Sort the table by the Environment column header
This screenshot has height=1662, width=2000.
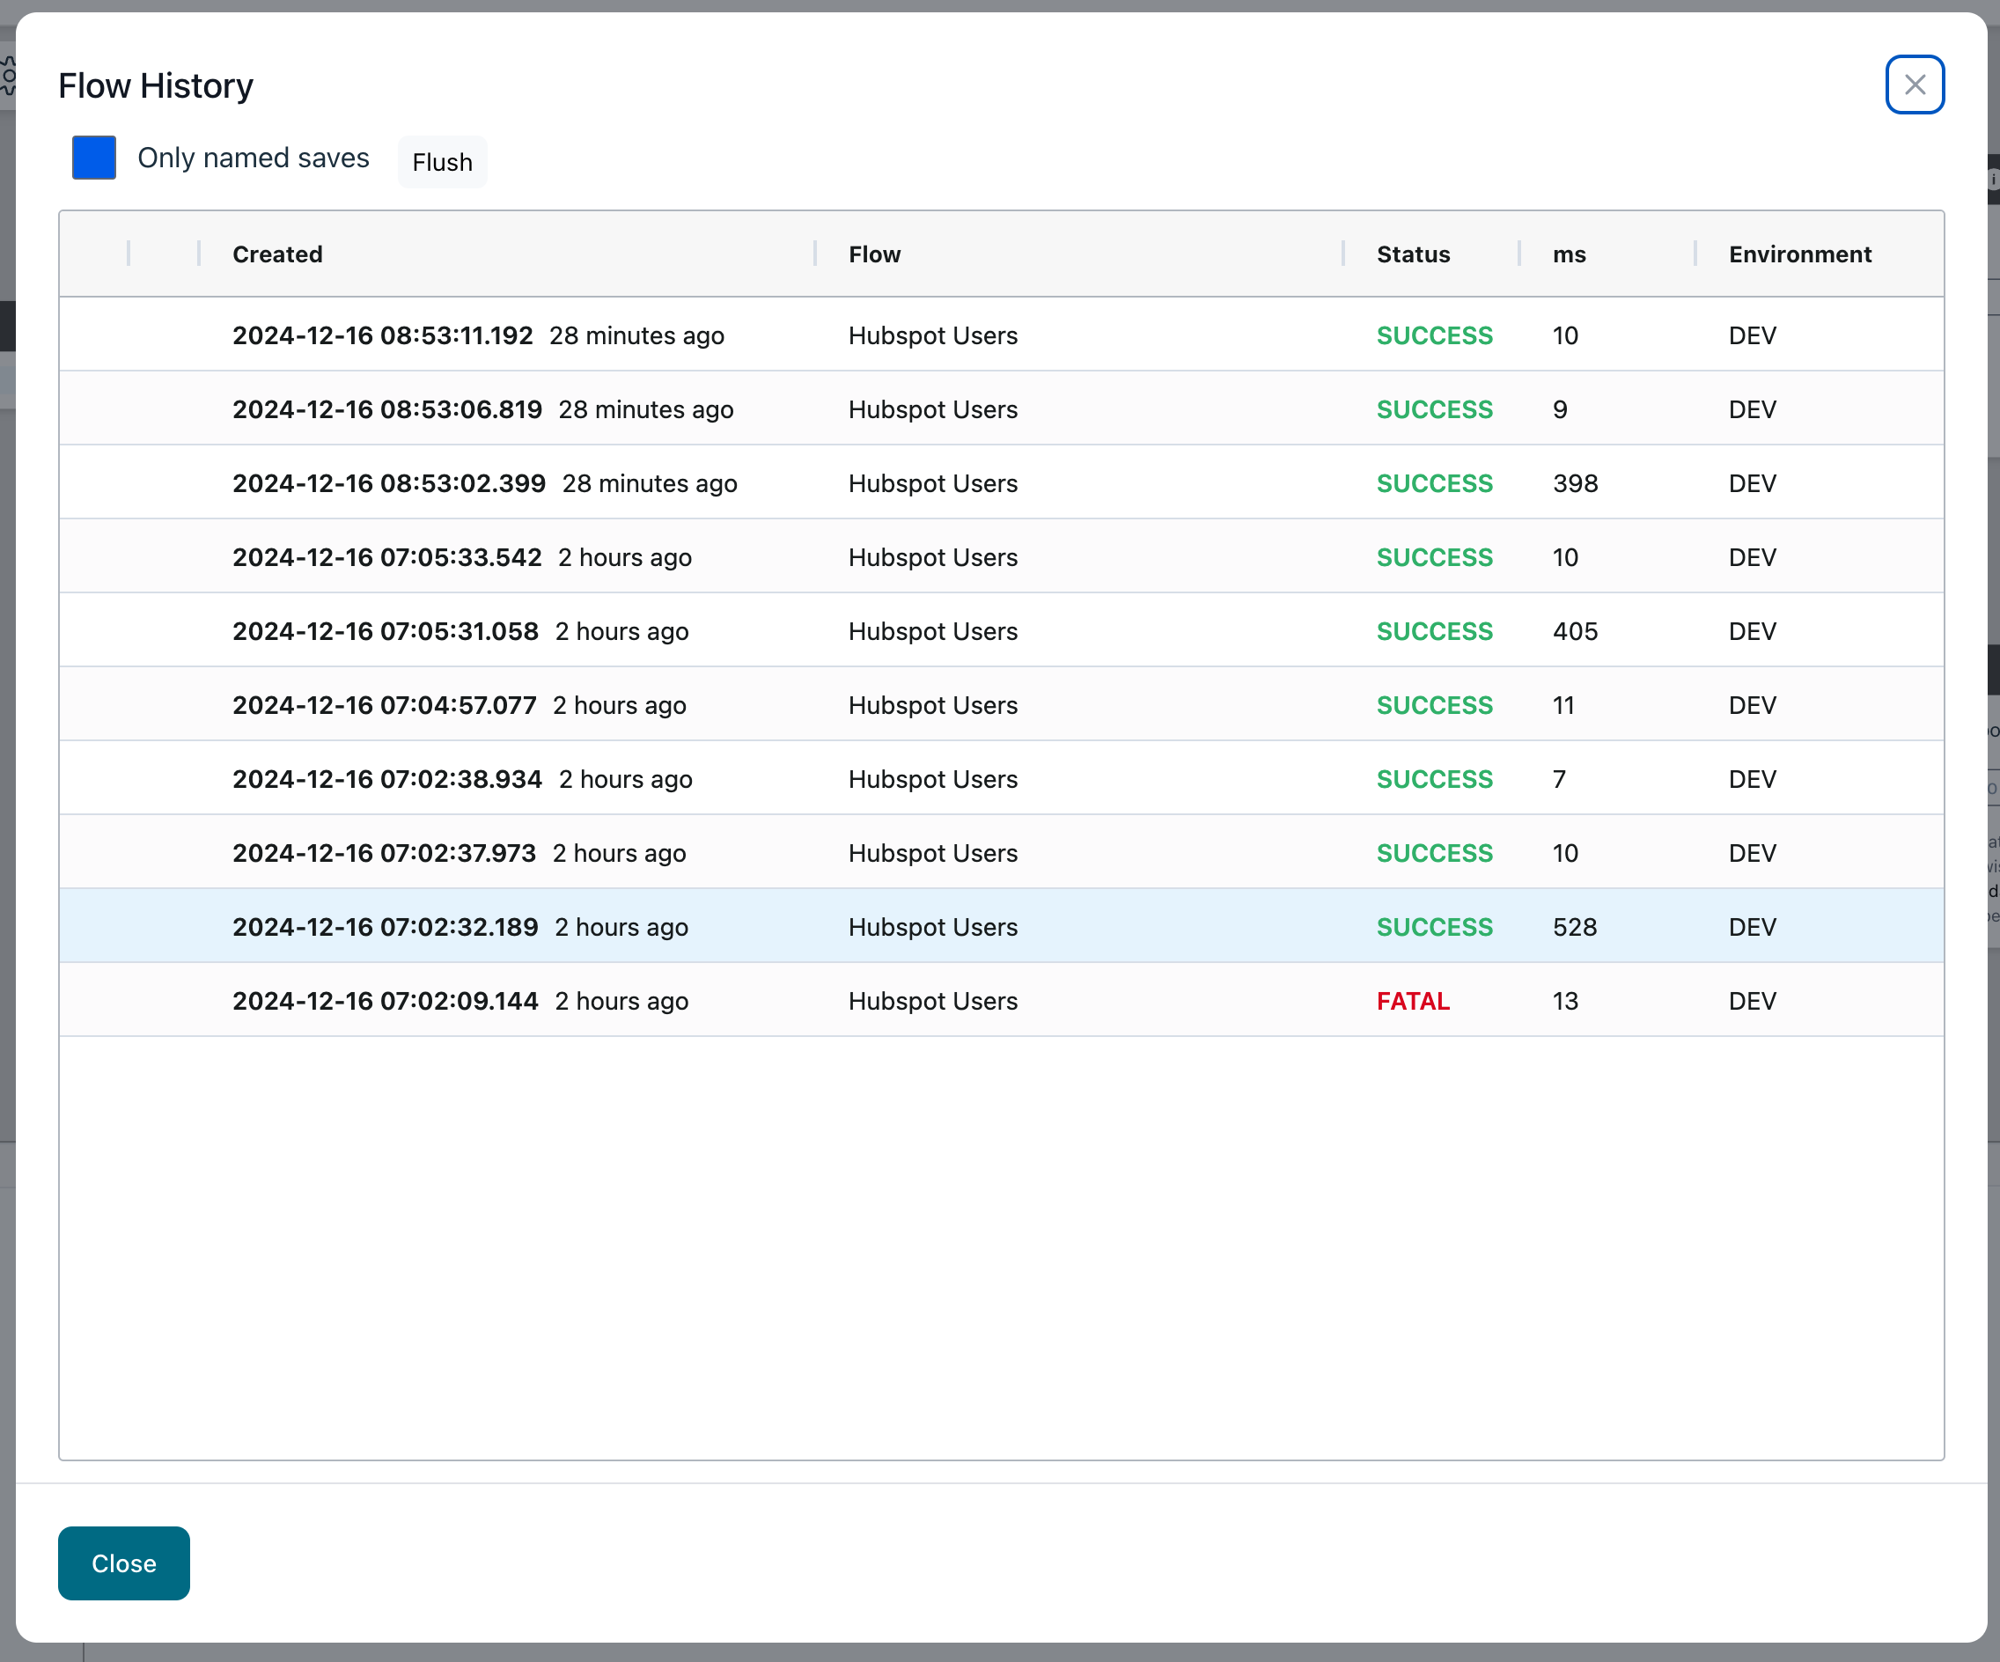1800,254
